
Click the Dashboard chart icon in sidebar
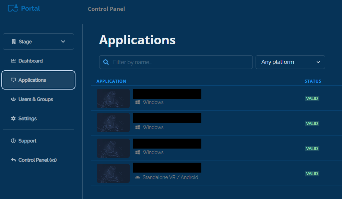click(13, 61)
